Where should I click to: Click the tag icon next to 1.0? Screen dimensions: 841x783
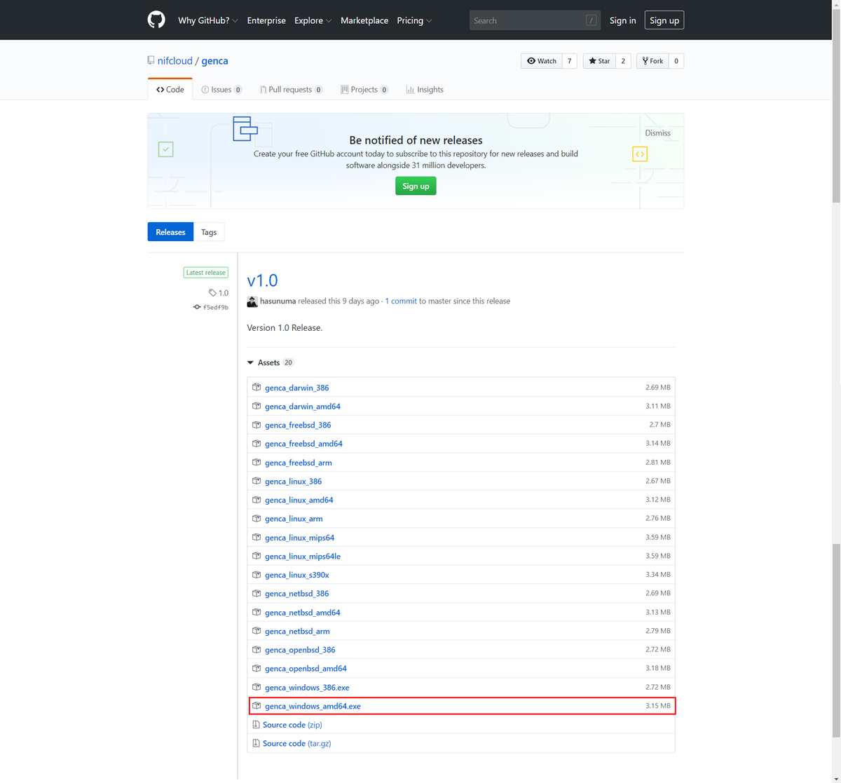coord(212,293)
